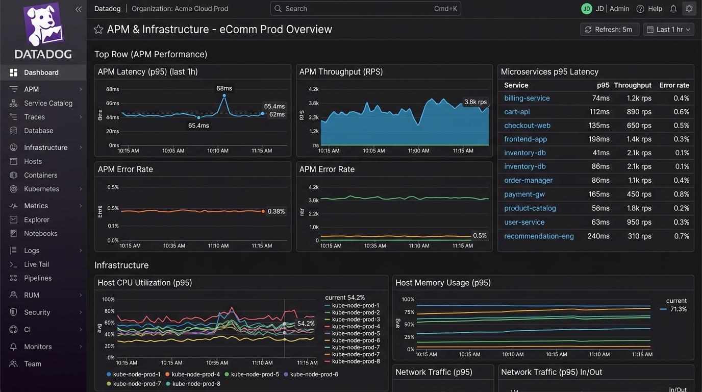Click the JD user avatar
The width and height of the screenshot is (702, 392).
point(587,9)
